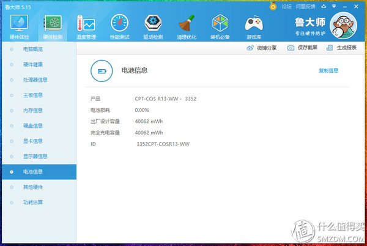Open 游戏库 gamepad icon
Viewport: 367px width, 246px height.
tap(254, 23)
